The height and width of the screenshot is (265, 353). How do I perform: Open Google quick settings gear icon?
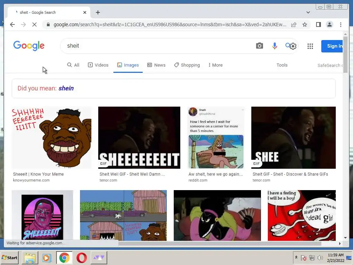tap(293, 47)
